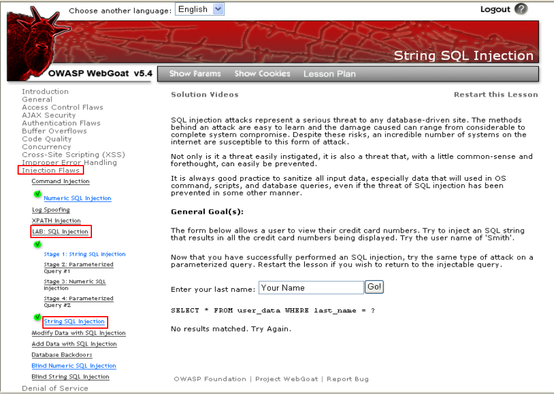This screenshot has height=394, width=554.
Task: Click the Go! button
Action: pos(374,287)
